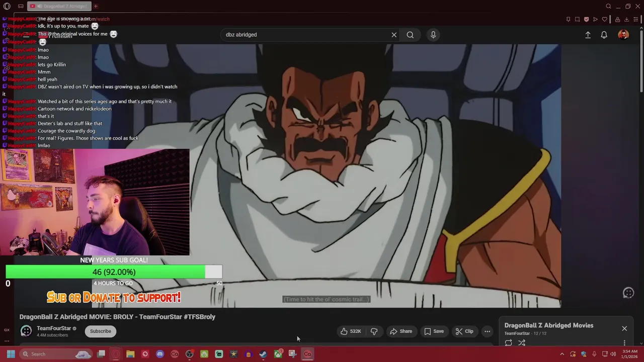Image resolution: width=644 pixels, height=362 pixels.
Task: Subscribe to the TeamFourStar channel
Action: pos(101,331)
